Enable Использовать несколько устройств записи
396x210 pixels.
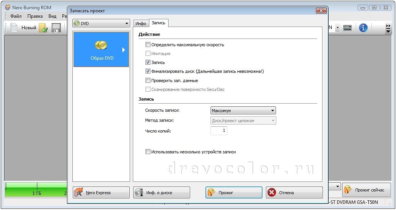148,152
